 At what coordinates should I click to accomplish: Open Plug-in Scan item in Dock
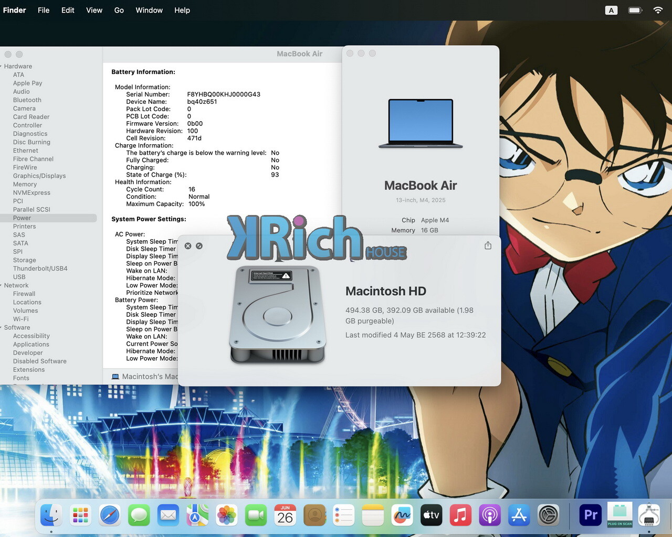(x=620, y=515)
